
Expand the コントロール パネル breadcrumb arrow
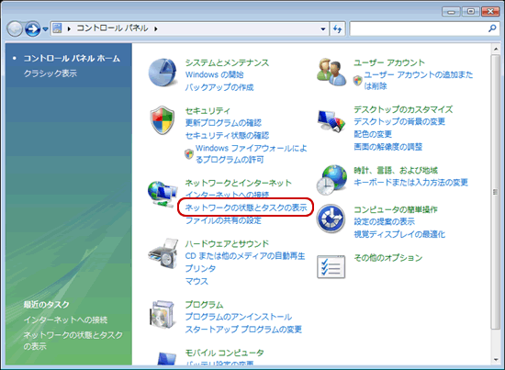[156, 28]
